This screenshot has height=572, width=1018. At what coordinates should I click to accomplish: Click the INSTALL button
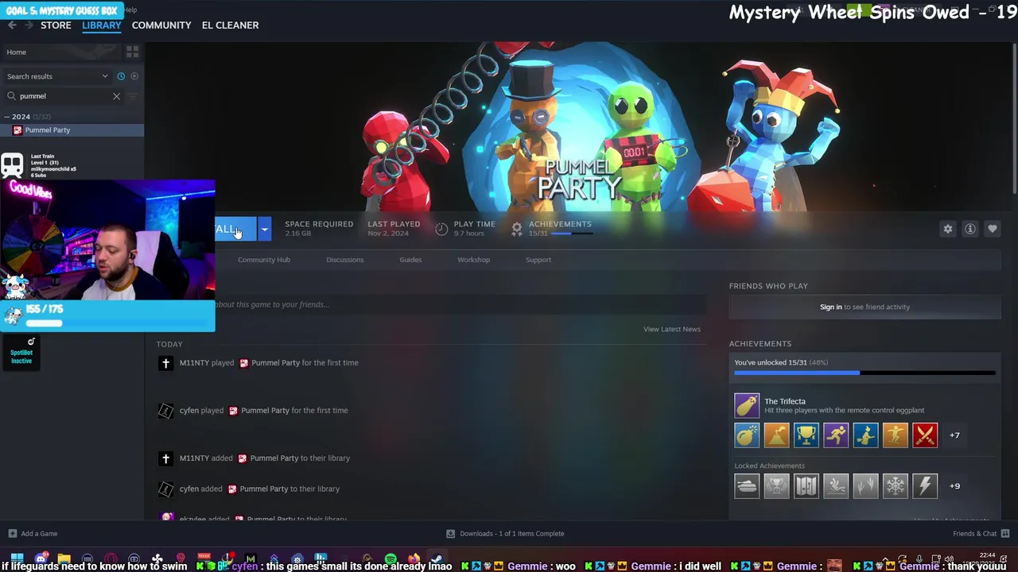(x=235, y=230)
